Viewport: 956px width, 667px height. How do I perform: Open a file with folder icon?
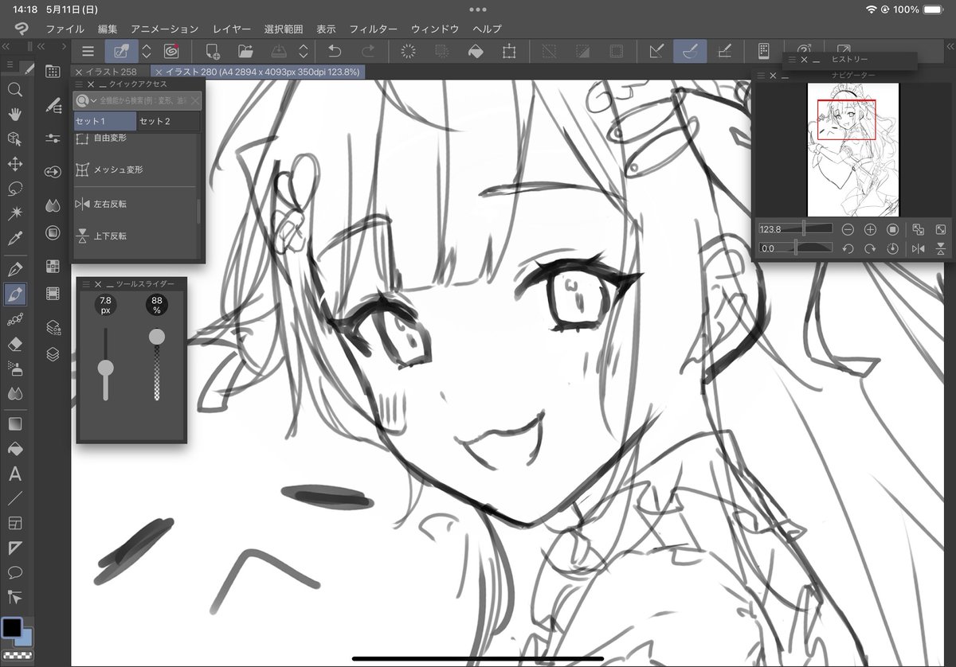(245, 52)
